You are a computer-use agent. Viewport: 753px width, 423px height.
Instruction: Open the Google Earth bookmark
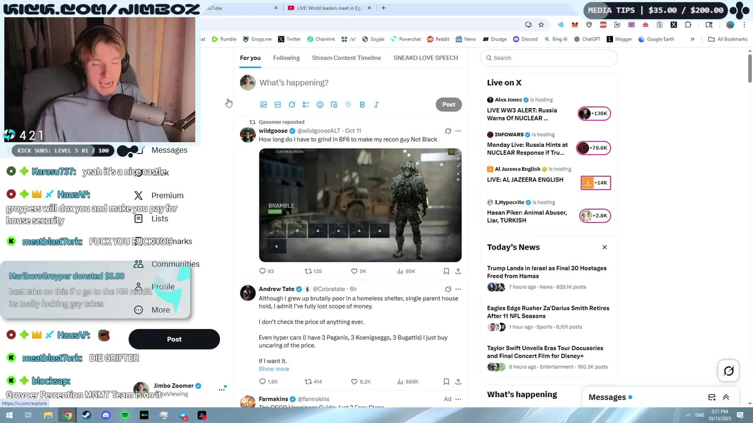pos(656,39)
